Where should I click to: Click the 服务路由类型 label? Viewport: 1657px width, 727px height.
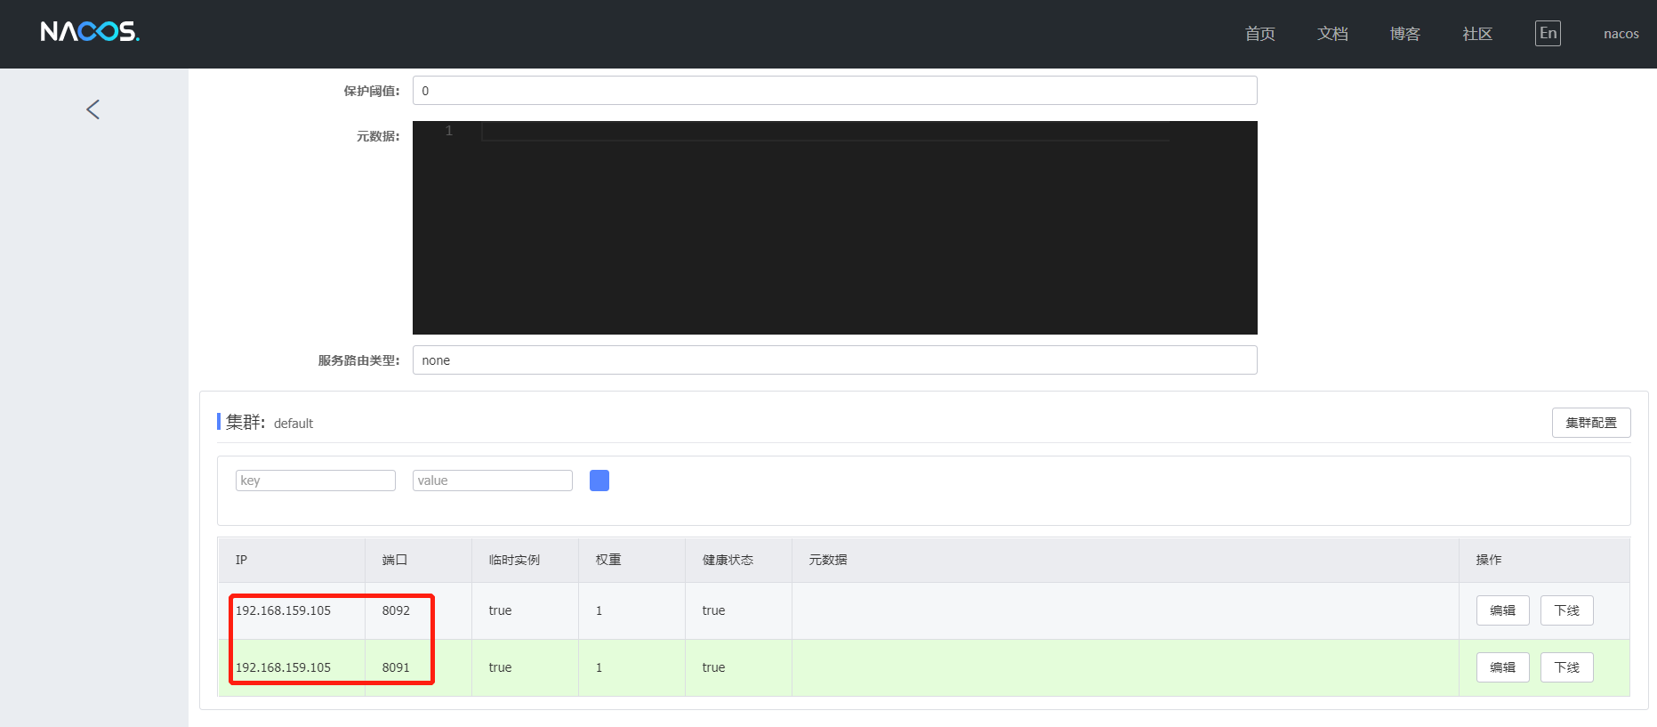click(x=359, y=360)
